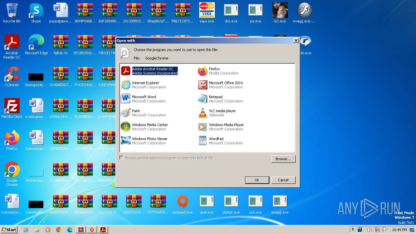Viewport: 416px width, 234px height.
Task: Select the qwe.exe desktop icon
Action: click(207, 204)
